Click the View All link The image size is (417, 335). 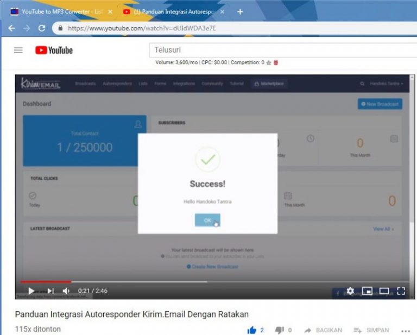[383, 229]
